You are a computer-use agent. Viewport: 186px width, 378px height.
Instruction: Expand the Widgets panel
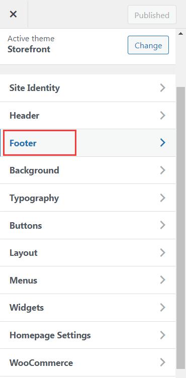coord(88,308)
